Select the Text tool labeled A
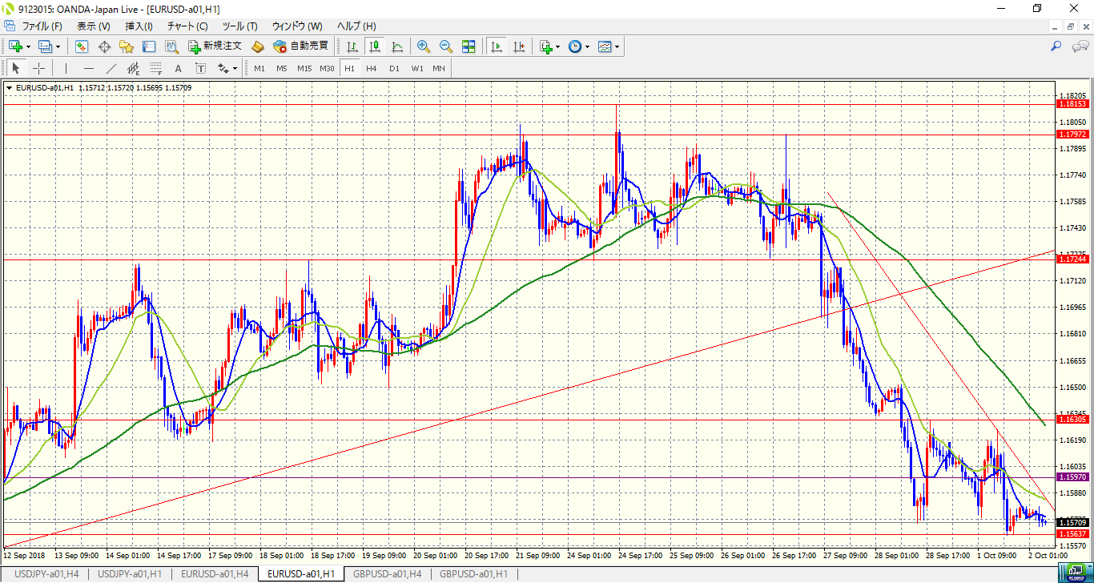The image size is (1094, 583). 179,68
